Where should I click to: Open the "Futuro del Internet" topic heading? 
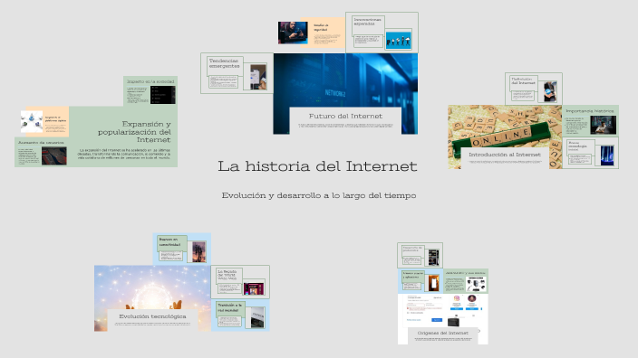(345, 116)
